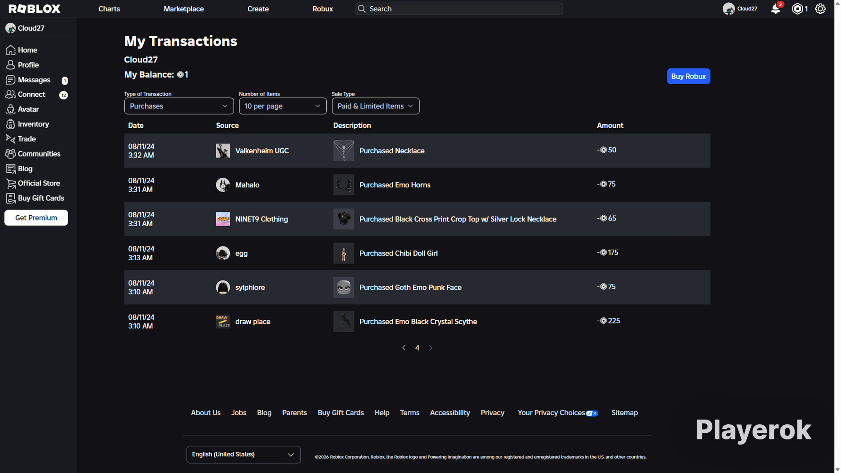Open the Marketplace tab
Screen dimensions: 841x473
tap(184, 9)
